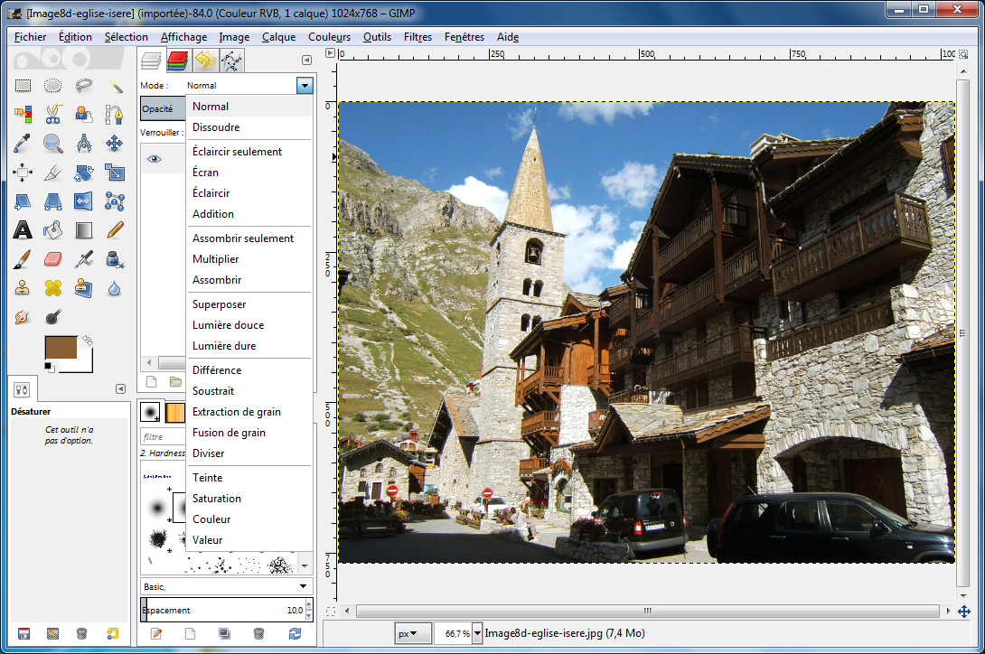Open the Fichier menu
This screenshot has height=654, width=985.
point(30,37)
